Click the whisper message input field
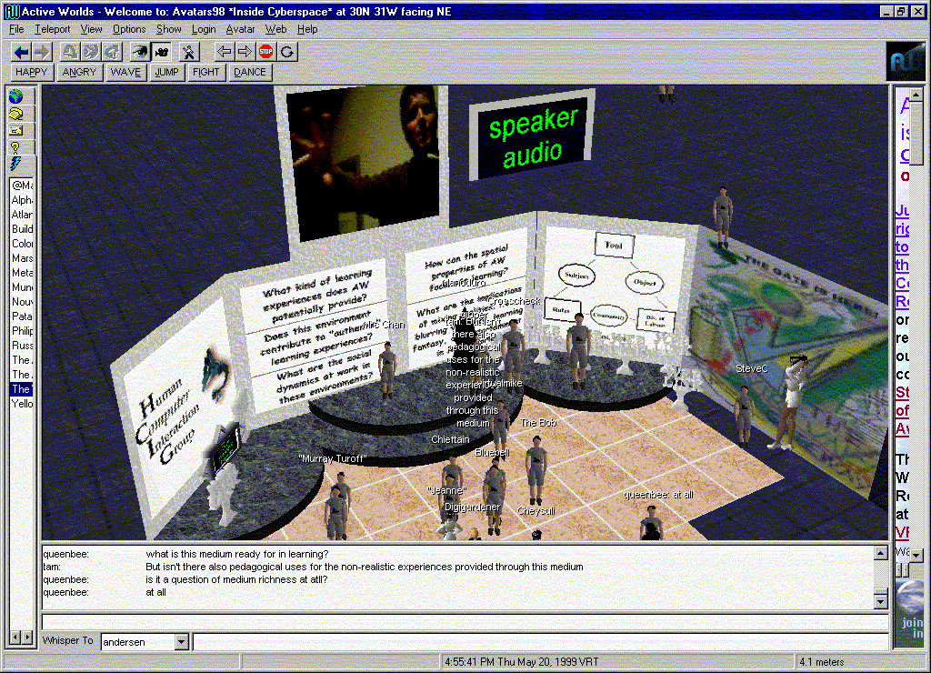This screenshot has width=931, height=673. pos(540,641)
